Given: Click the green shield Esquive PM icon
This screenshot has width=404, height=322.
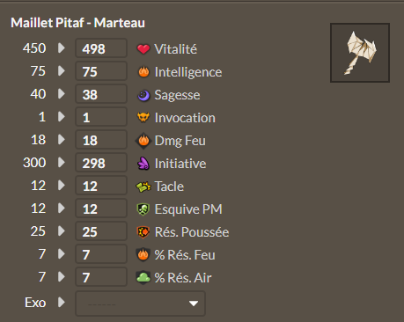Looking at the screenshot, I should pyautogui.click(x=143, y=209).
